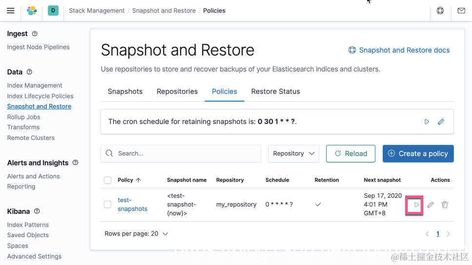Run the test-snapshots policy now
Image resolution: width=472 pixels, height=265 pixels.
point(416,205)
